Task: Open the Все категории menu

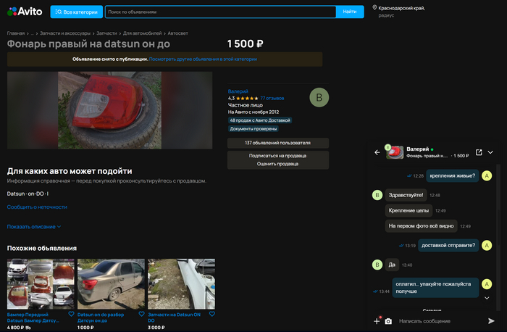Action: (77, 12)
